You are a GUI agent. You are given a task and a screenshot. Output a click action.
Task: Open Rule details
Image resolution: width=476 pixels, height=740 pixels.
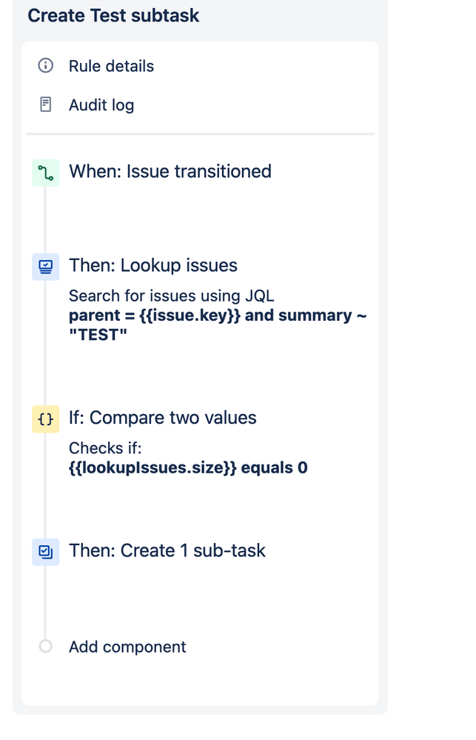point(111,66)
